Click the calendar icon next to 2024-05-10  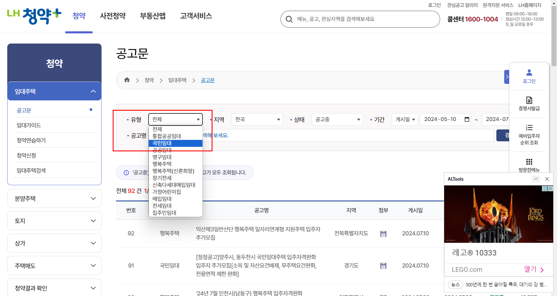(x=467, y=119)
